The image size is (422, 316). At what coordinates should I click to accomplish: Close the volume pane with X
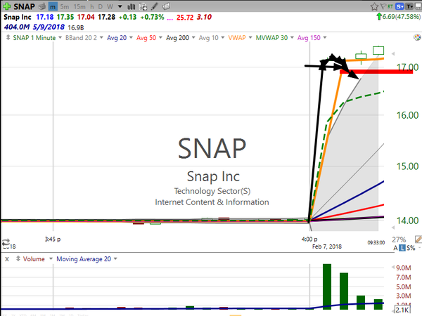click(x=7, y=259)
